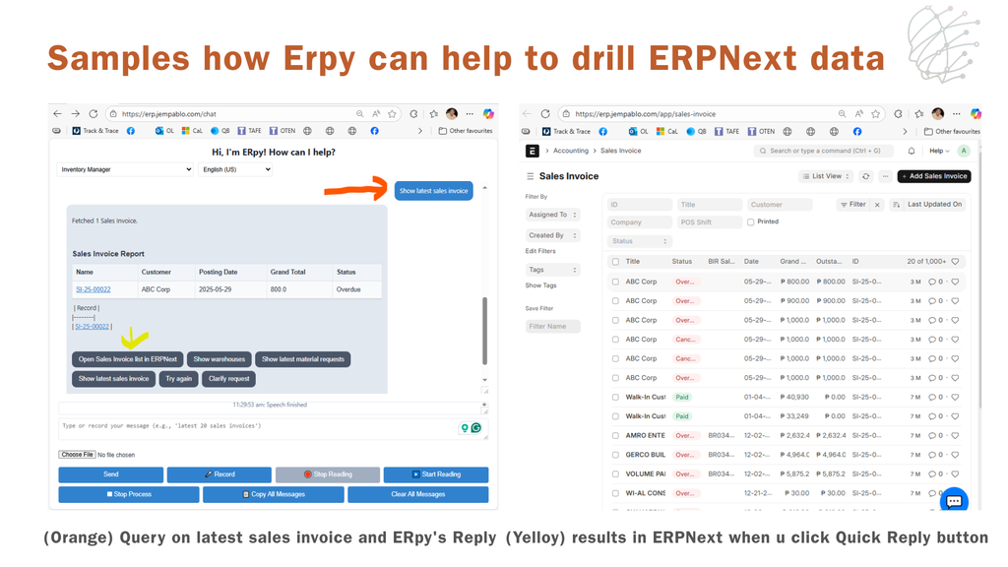Screen dimensions: 1008x567
Task: Go back in the chat browser window
Action: [58, 114]
